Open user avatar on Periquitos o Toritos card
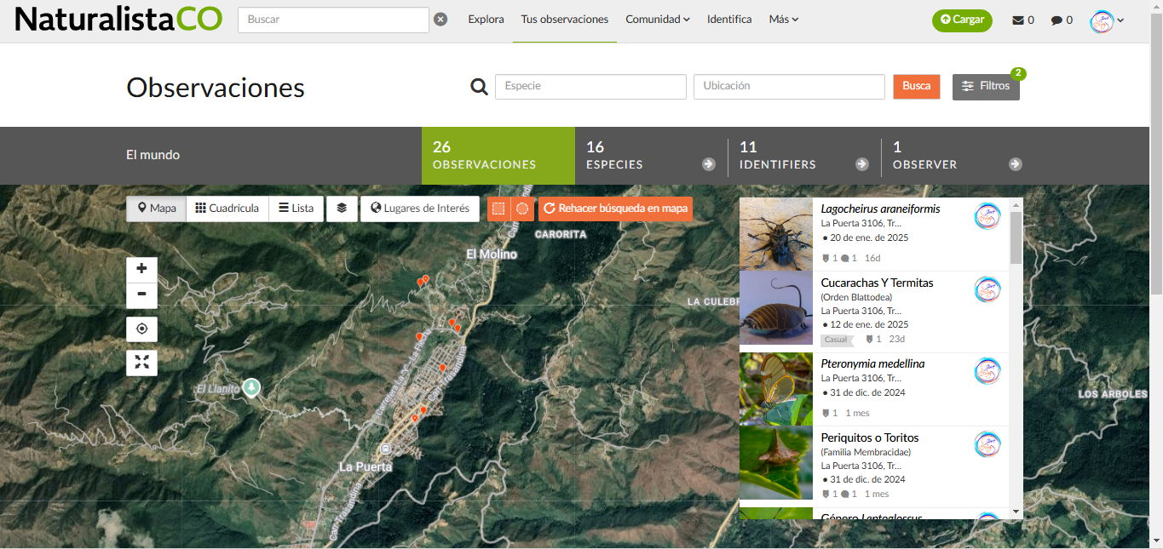 click(987, 444)
